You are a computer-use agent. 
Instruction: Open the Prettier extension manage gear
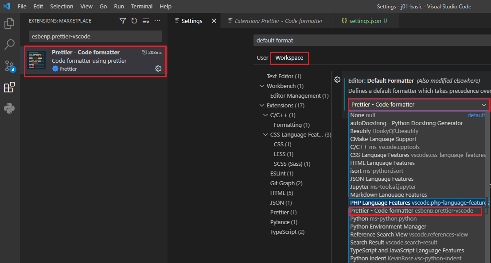(x=158, y=69)
